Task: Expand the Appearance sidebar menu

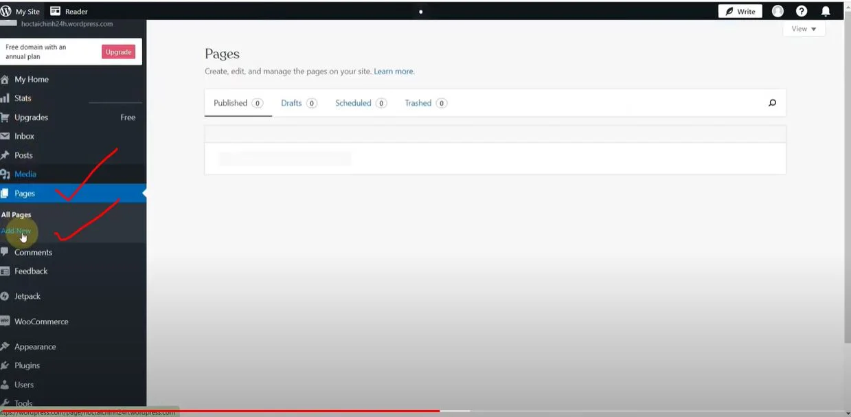Action: (x=35, y=347)
